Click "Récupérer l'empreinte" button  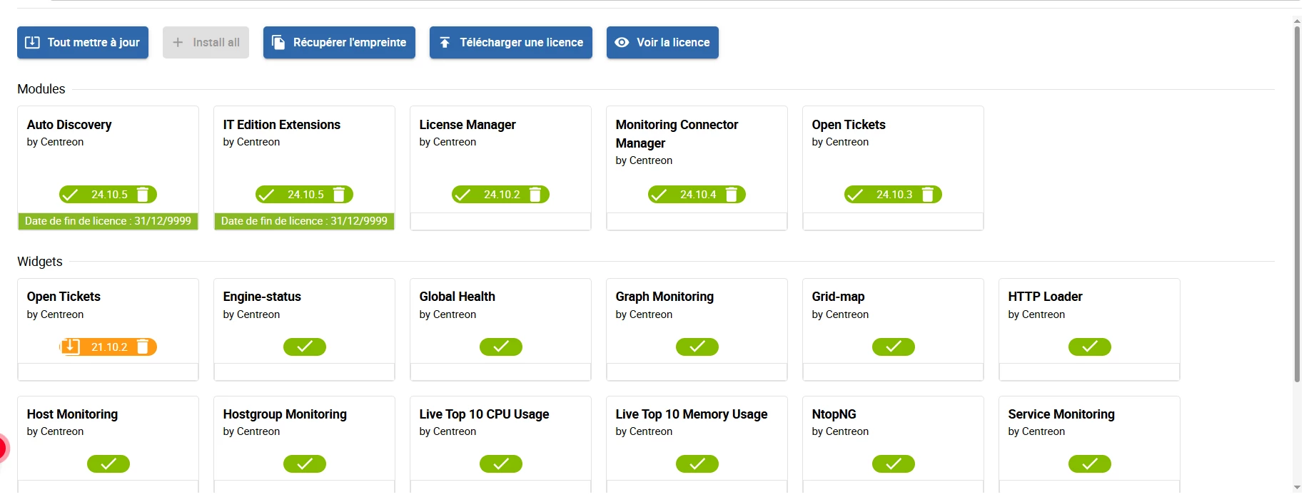tap(339, 43)
